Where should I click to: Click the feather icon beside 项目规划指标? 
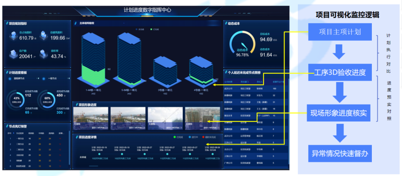pos(7,23)
